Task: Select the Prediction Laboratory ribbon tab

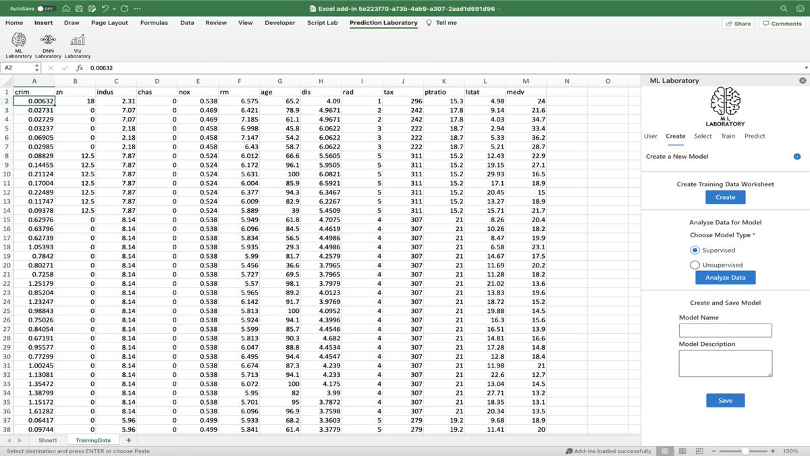Action: pos(383,23)
